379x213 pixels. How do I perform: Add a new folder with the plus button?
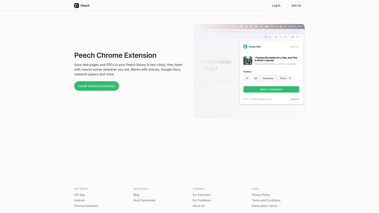(x=247, y=78)
